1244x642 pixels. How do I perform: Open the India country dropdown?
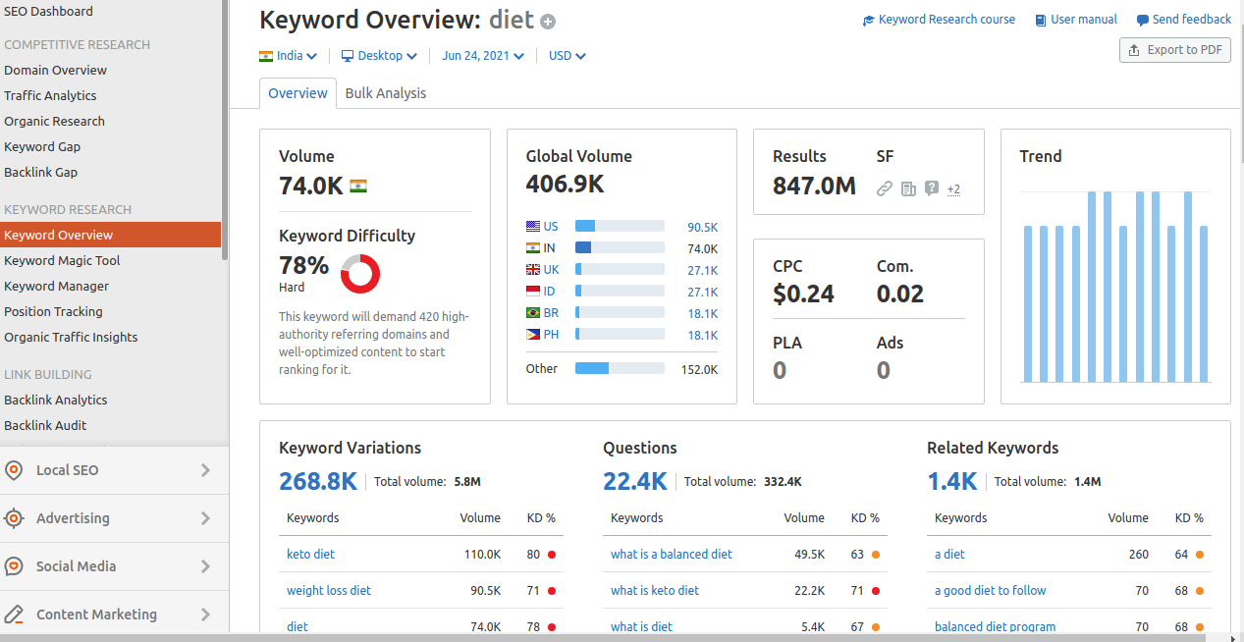288,56
